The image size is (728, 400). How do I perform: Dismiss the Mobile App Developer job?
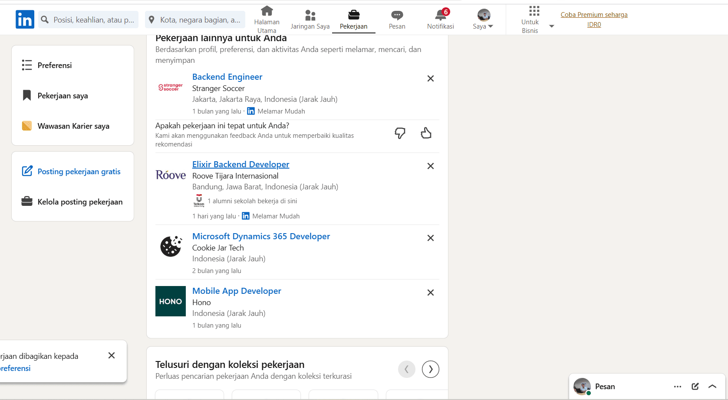431,293
